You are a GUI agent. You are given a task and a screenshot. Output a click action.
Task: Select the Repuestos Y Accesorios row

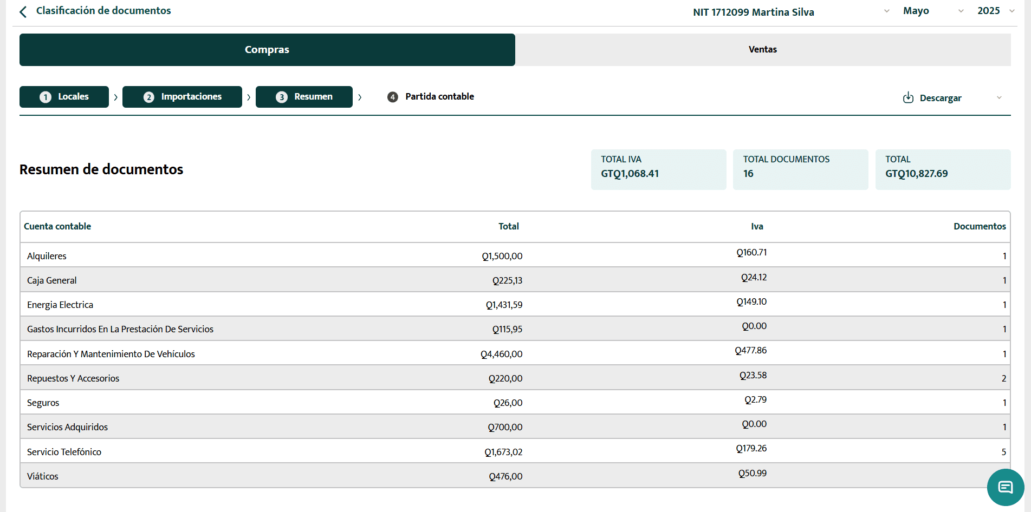515,378
